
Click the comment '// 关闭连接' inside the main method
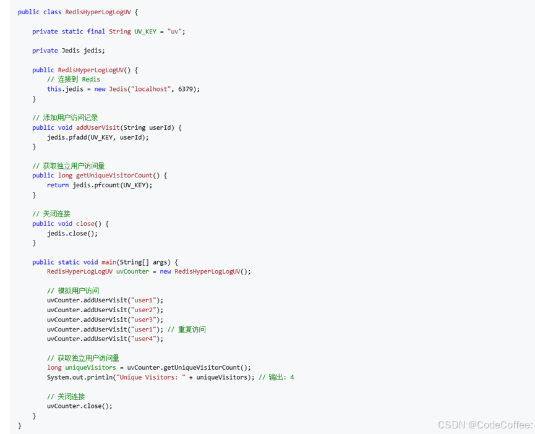[x=66, y=396]
